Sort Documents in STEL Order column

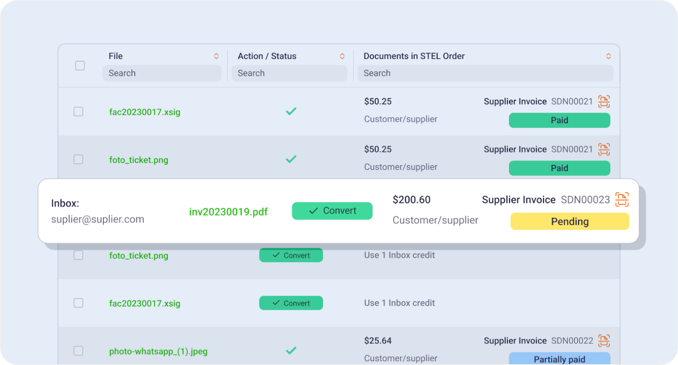tap(608, 56)
